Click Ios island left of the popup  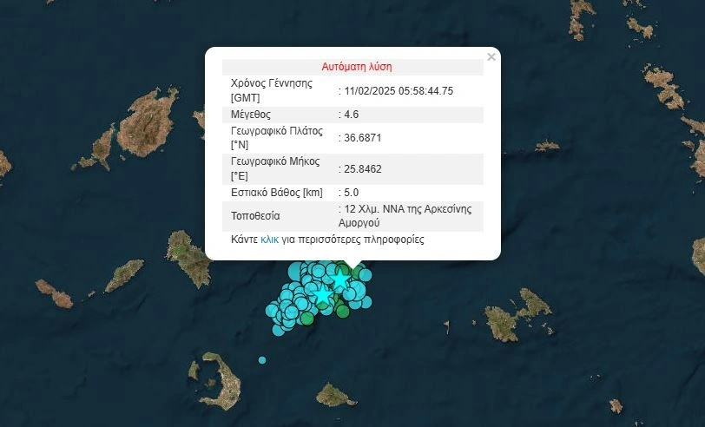point(188,259)
